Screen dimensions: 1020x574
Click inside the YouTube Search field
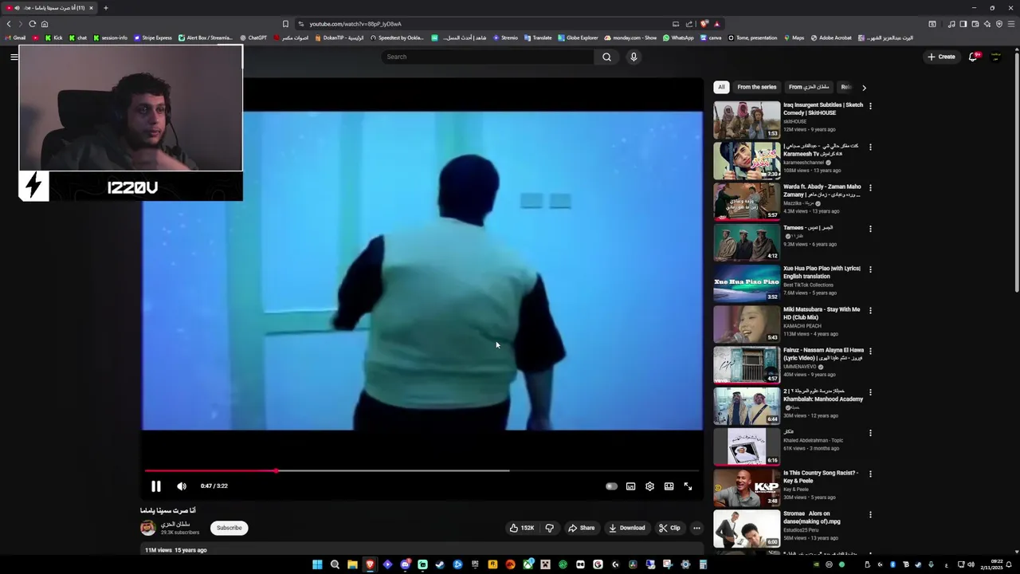488,57
